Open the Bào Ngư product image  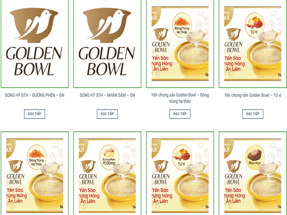(253, 173)
